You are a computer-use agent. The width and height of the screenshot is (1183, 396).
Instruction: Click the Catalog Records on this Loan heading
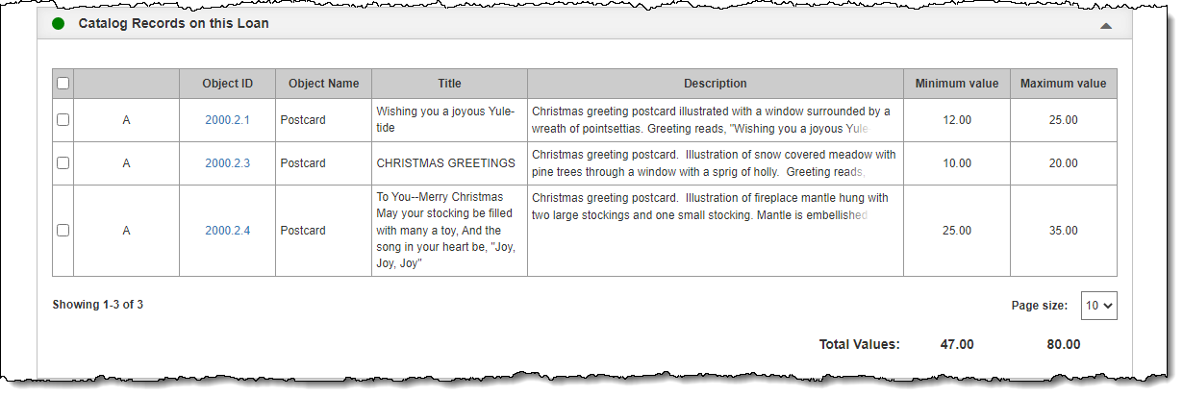[174, 23]
